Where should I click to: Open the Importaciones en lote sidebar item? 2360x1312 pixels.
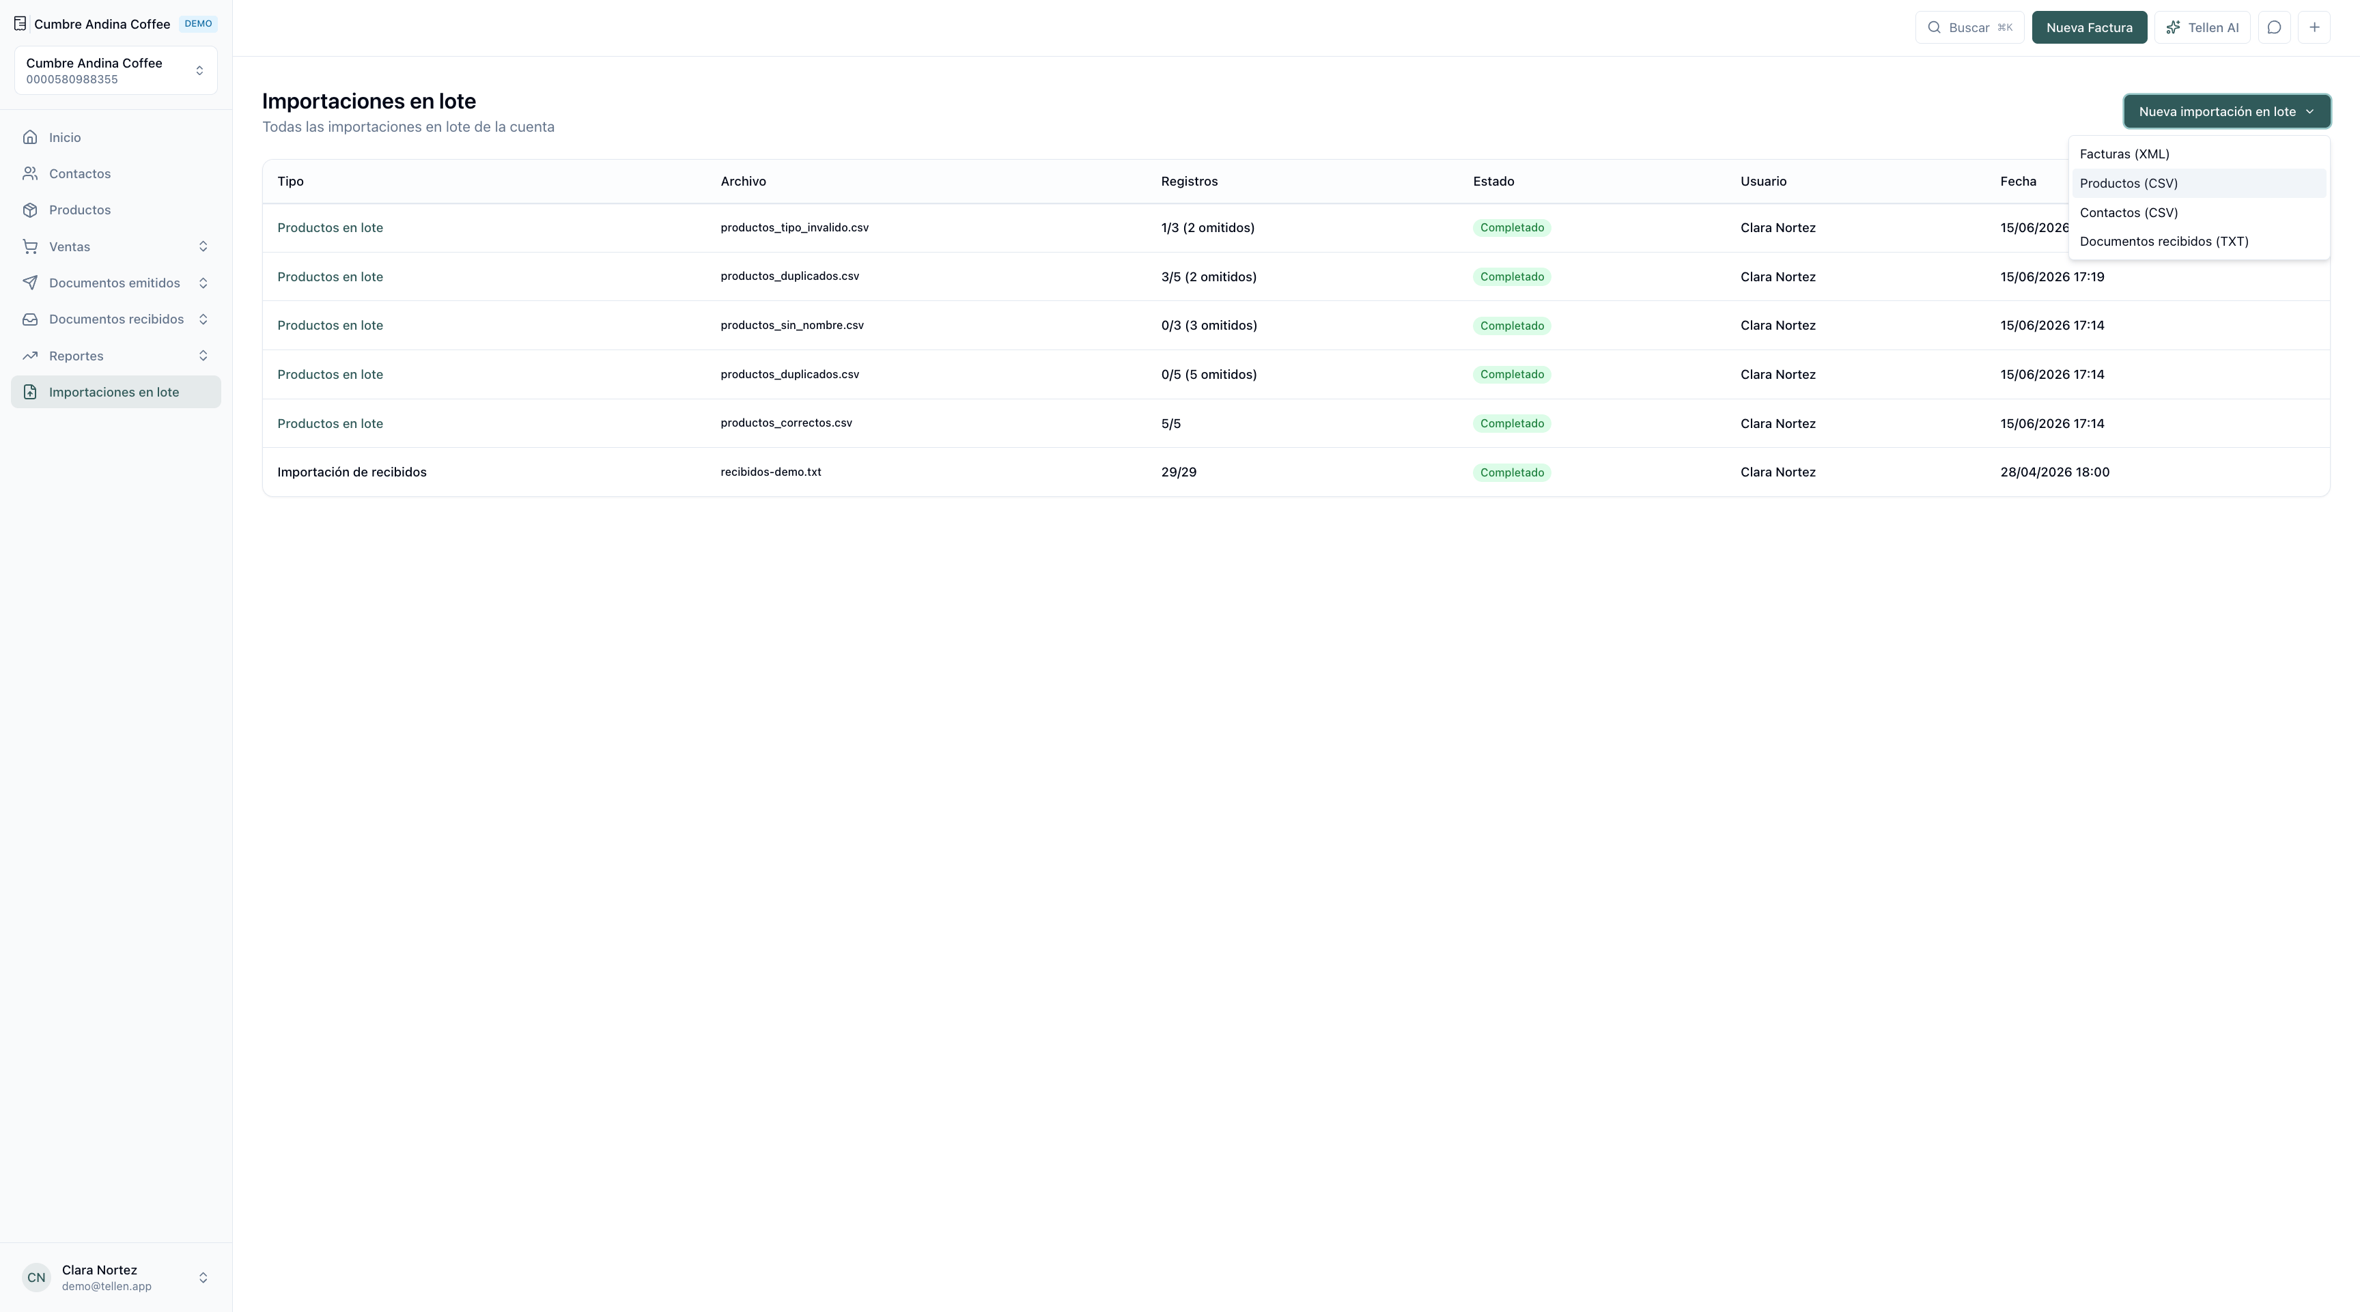click(x=115, y=392)
